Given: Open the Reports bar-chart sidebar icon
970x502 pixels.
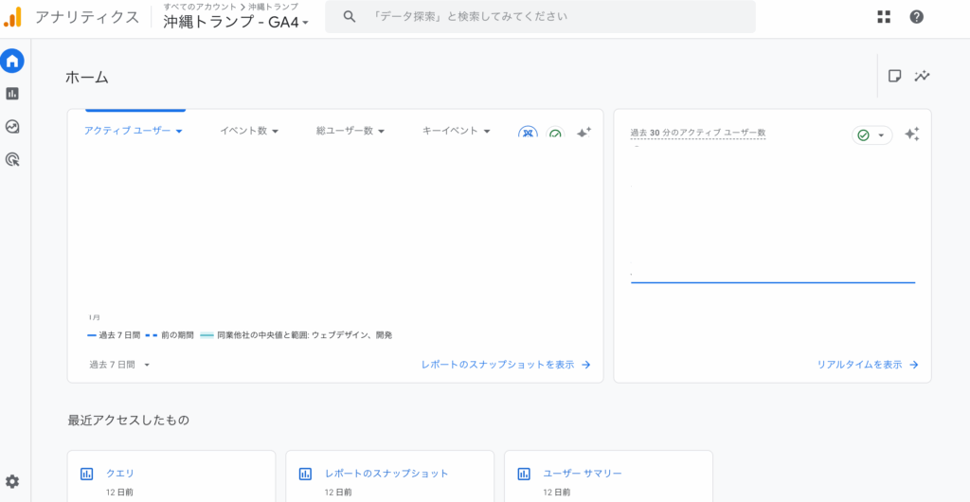Looking at the screenshot, I should (x=12, y=94).
